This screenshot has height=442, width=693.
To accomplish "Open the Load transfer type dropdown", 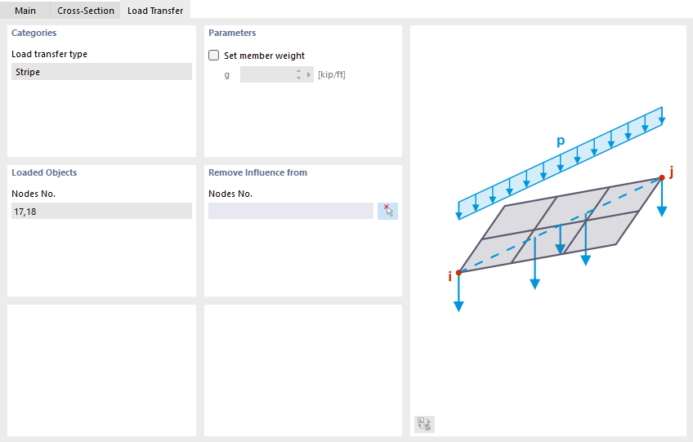I will point(101,72).
